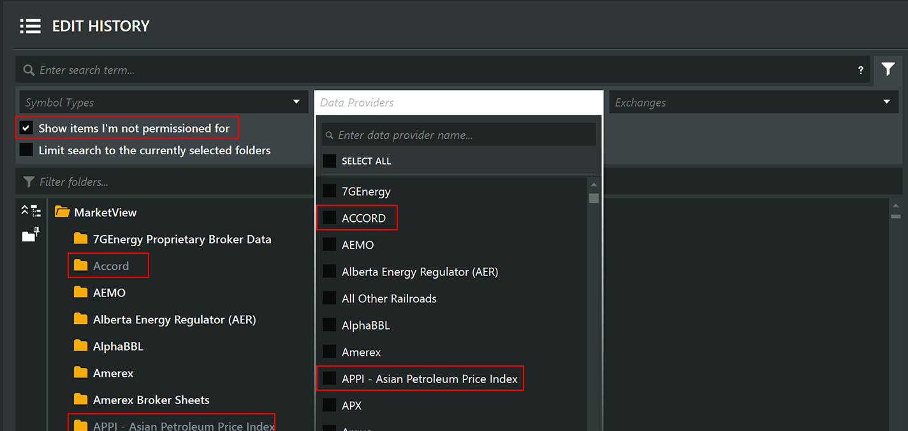Select 7GEnergy Proprietary Broker Data folder
This screenshot has height=431, width=908.
(x=182, y=239)
